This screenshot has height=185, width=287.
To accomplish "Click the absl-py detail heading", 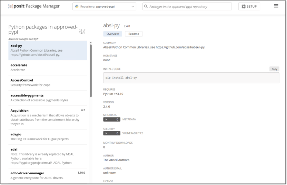I will [111, 25].
